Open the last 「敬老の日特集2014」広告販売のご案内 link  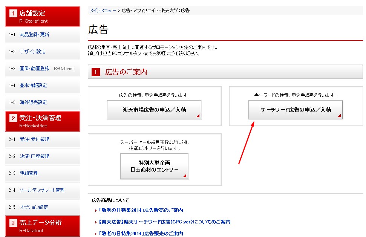tap(141, 234)
